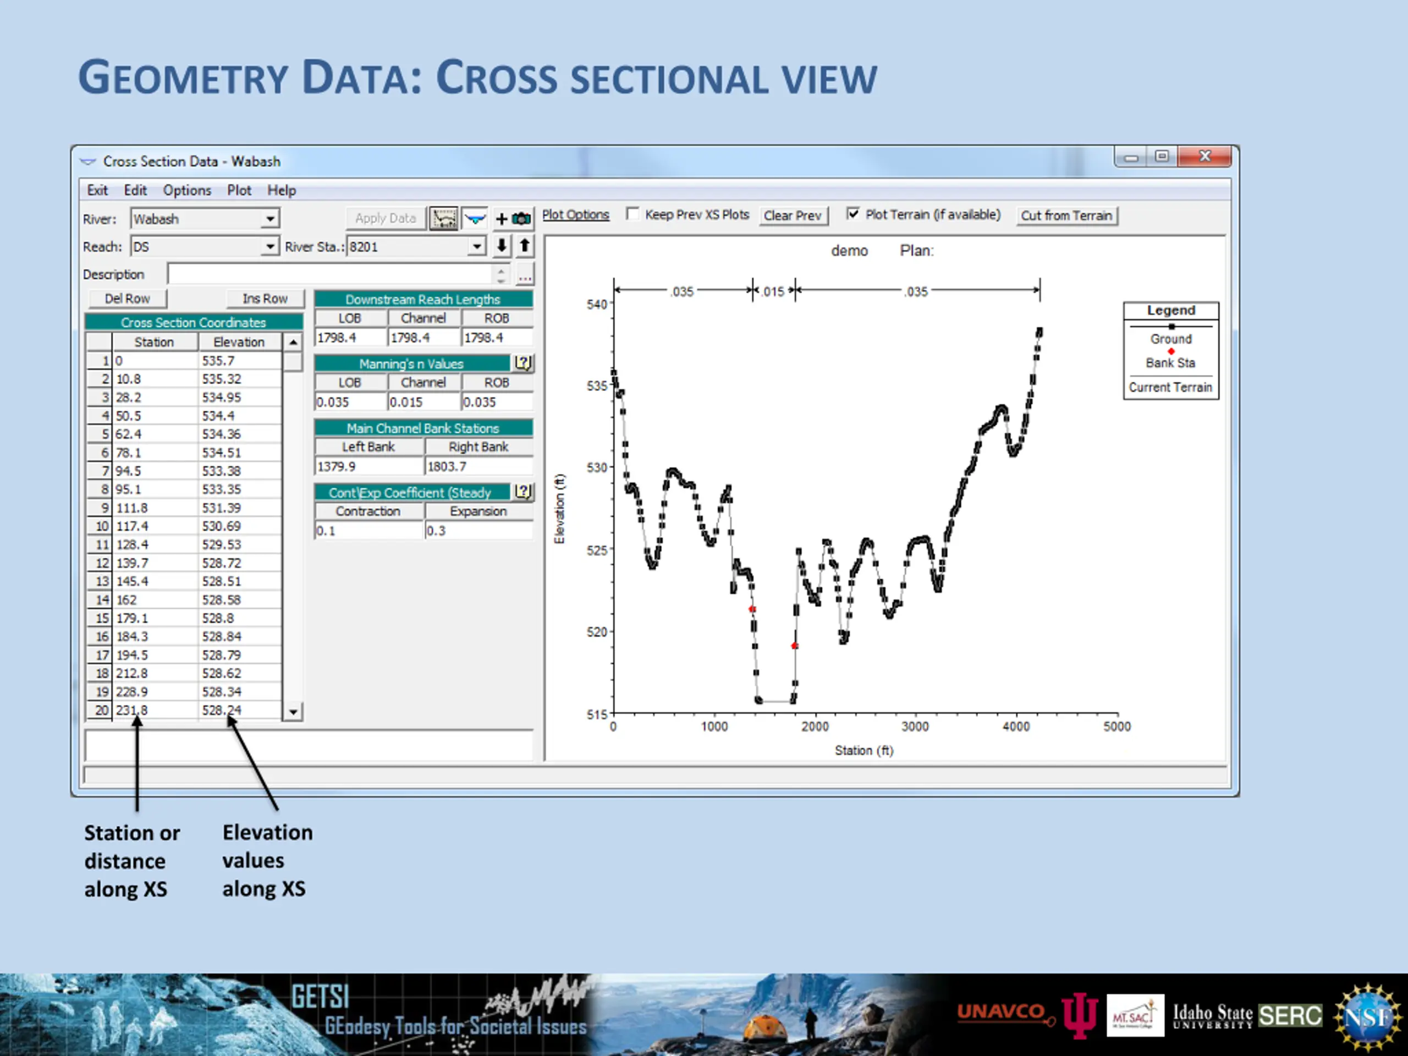Click the Elevation column header
Image resolution: width=1408 pixels, height=1056 pixels.
pyautogui.click(x=239, y=342)
